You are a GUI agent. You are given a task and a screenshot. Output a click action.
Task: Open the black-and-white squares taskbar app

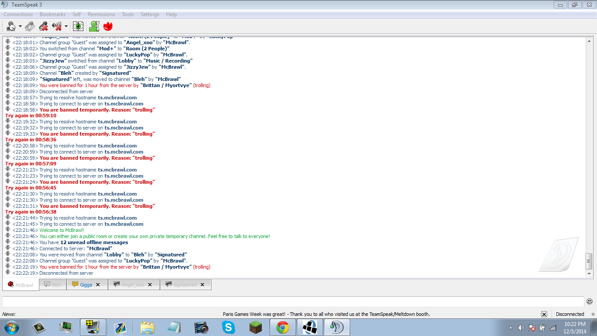tap(310, 327)
